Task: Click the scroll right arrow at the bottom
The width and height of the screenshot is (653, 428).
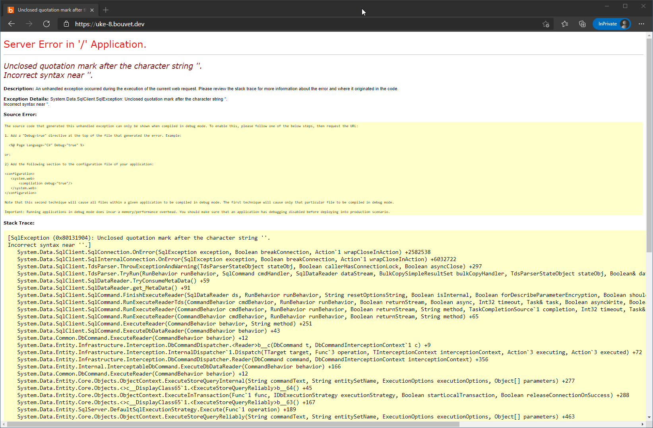Action: tap(643, 424)
